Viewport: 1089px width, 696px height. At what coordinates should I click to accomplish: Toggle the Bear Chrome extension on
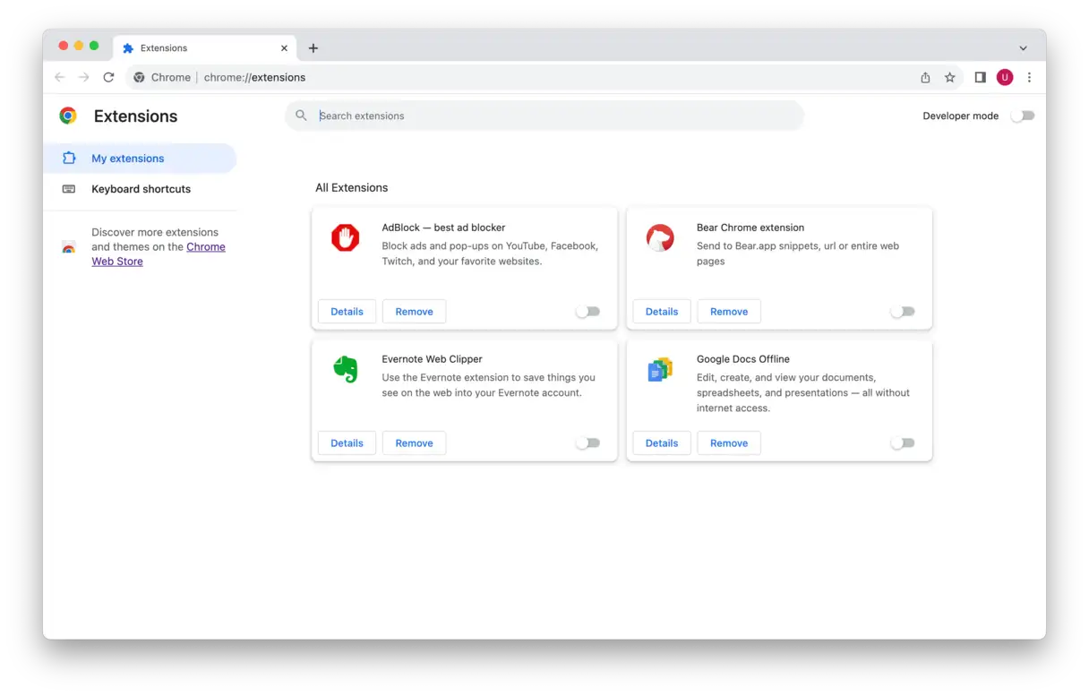pyautogui.click(x=902, y=312)
